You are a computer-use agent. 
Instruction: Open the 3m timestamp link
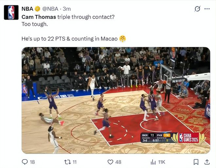(x=67, y=9)
